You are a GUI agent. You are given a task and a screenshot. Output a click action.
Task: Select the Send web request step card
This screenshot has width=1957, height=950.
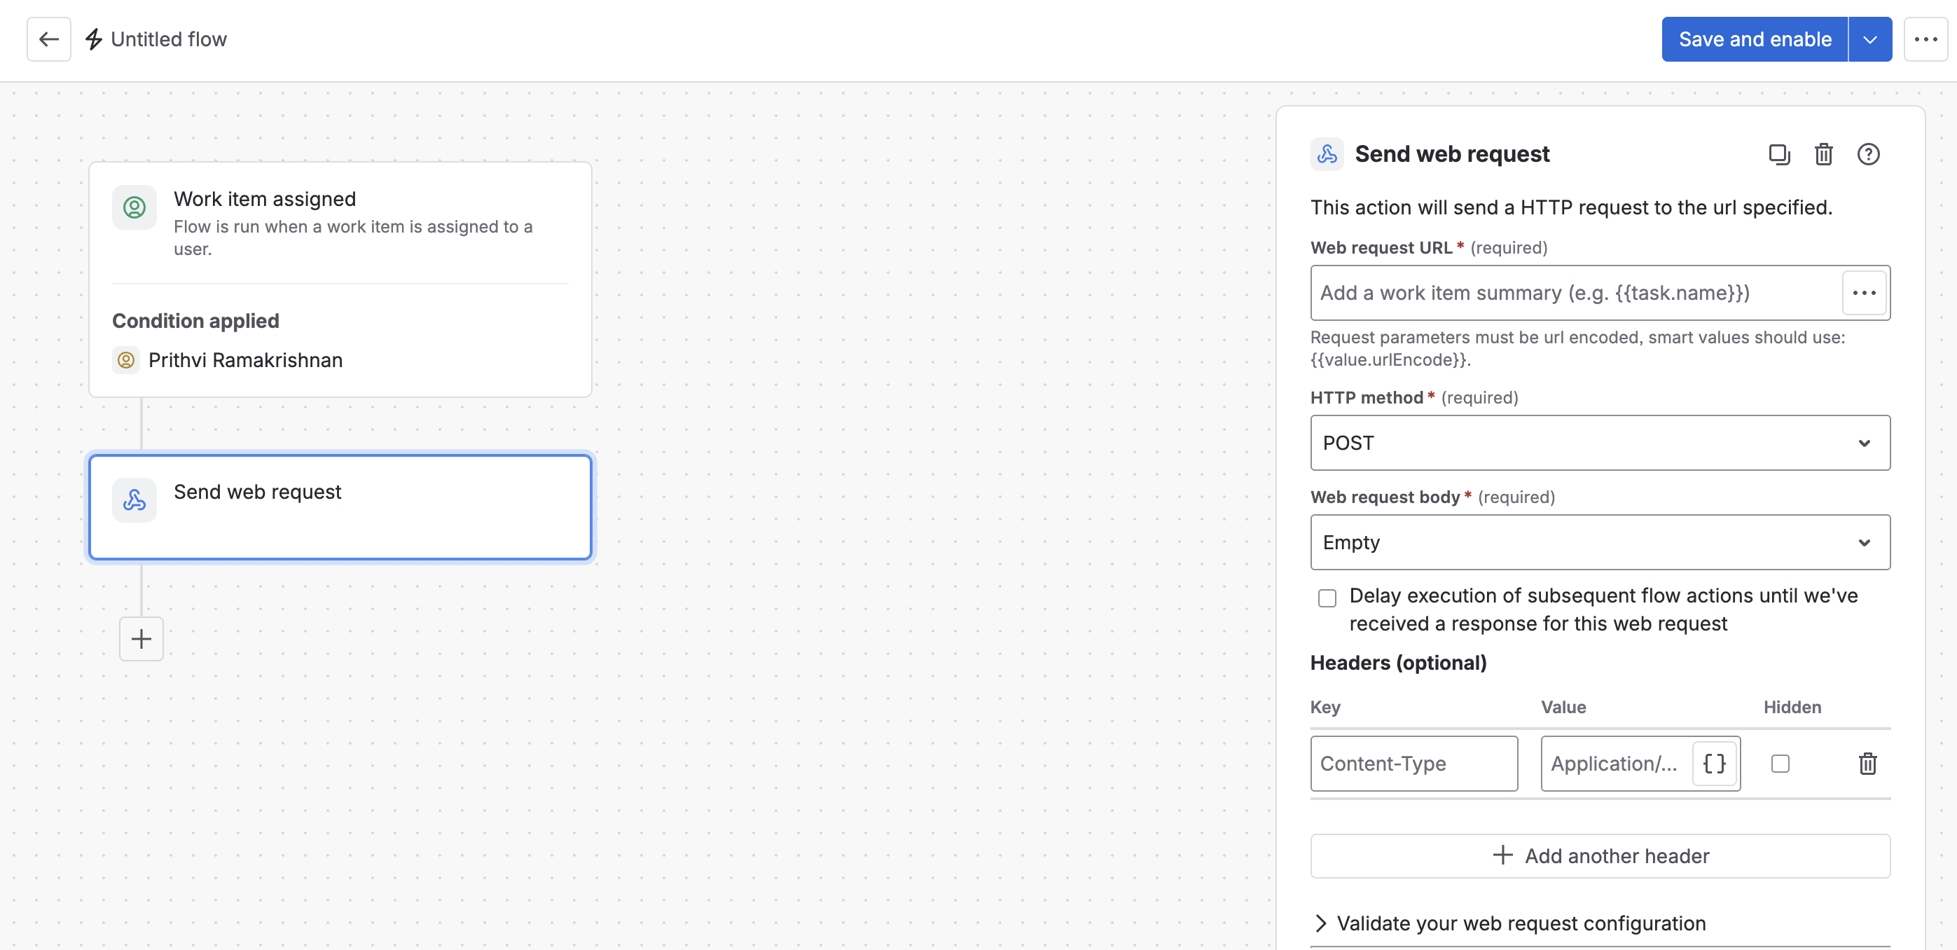(x=340, y=507)
